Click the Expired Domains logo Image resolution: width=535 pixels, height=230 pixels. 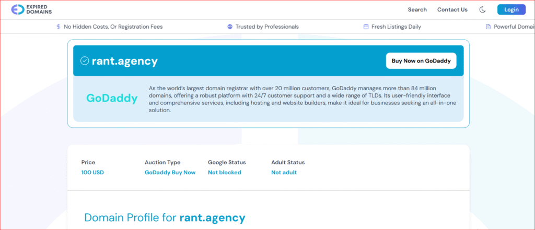[x=31, y=9]
